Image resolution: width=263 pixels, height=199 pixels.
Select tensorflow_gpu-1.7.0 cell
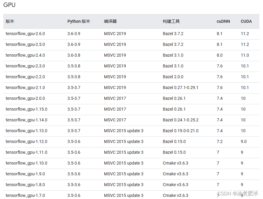25,195
